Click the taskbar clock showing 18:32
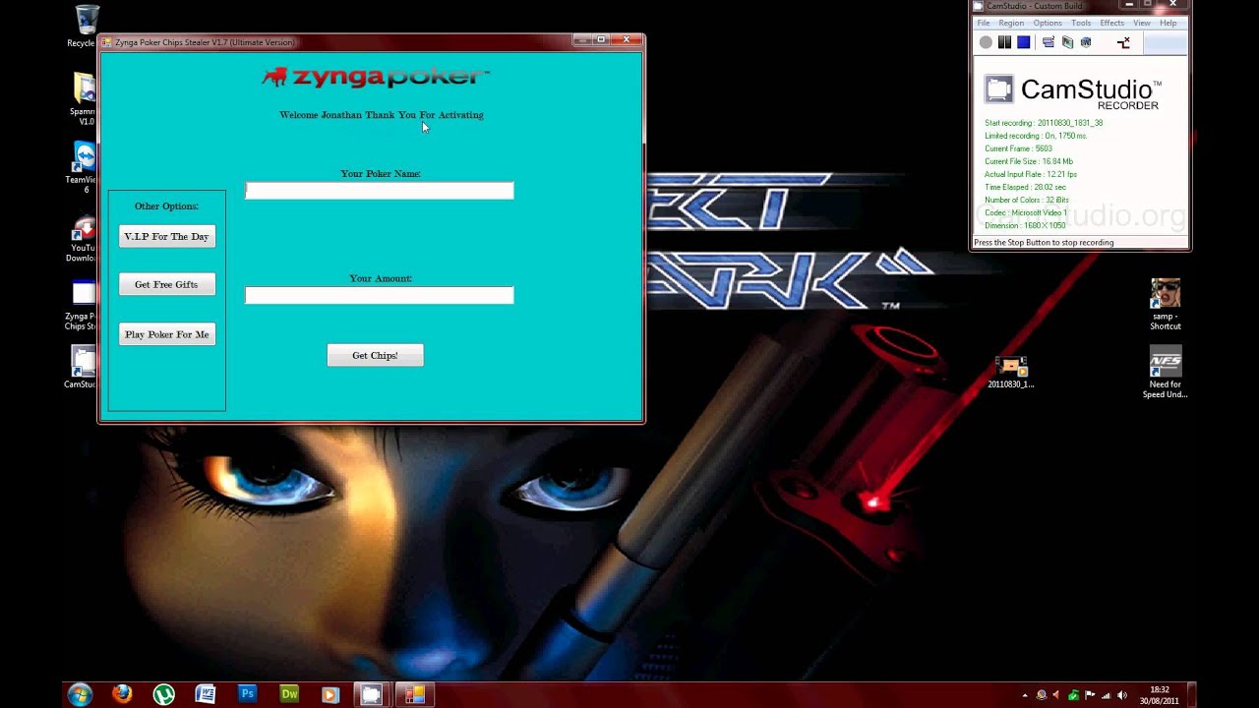The image size is (1259, 708). (x=1160, y=695)
